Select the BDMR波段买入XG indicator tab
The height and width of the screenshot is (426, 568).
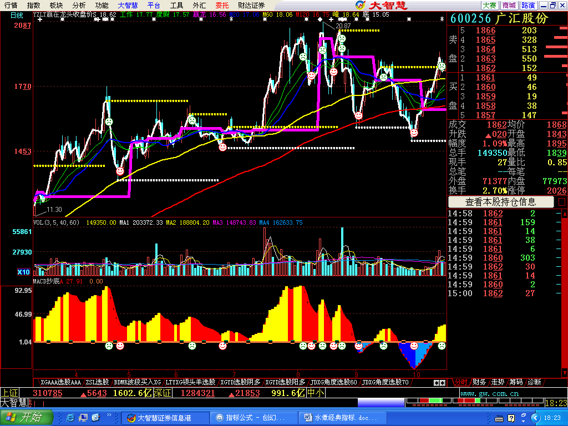click(x=138, y=382)
